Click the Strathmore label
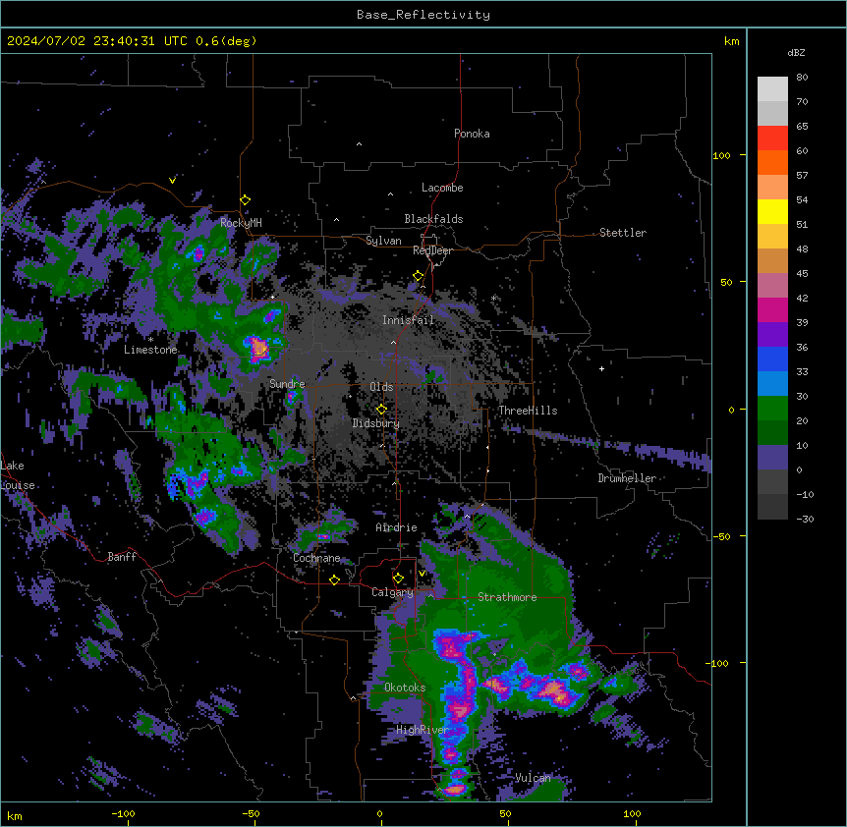The image size is (847, 827). (x=507, y=597)
